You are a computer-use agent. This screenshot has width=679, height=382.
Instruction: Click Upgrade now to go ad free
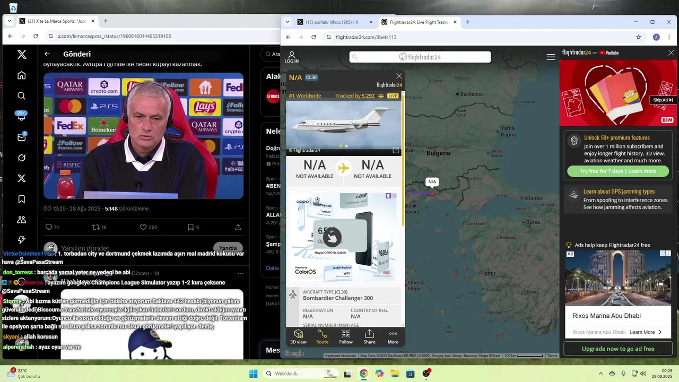click(618, 349)
